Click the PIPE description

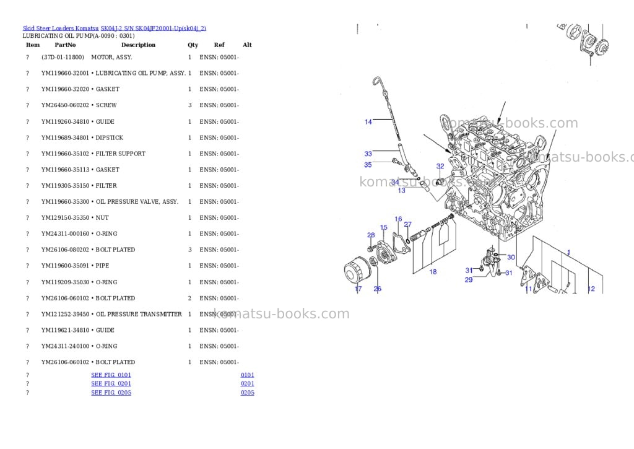(102, 266)
